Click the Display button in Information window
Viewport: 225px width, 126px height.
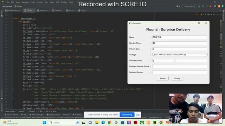click(177, 78)
